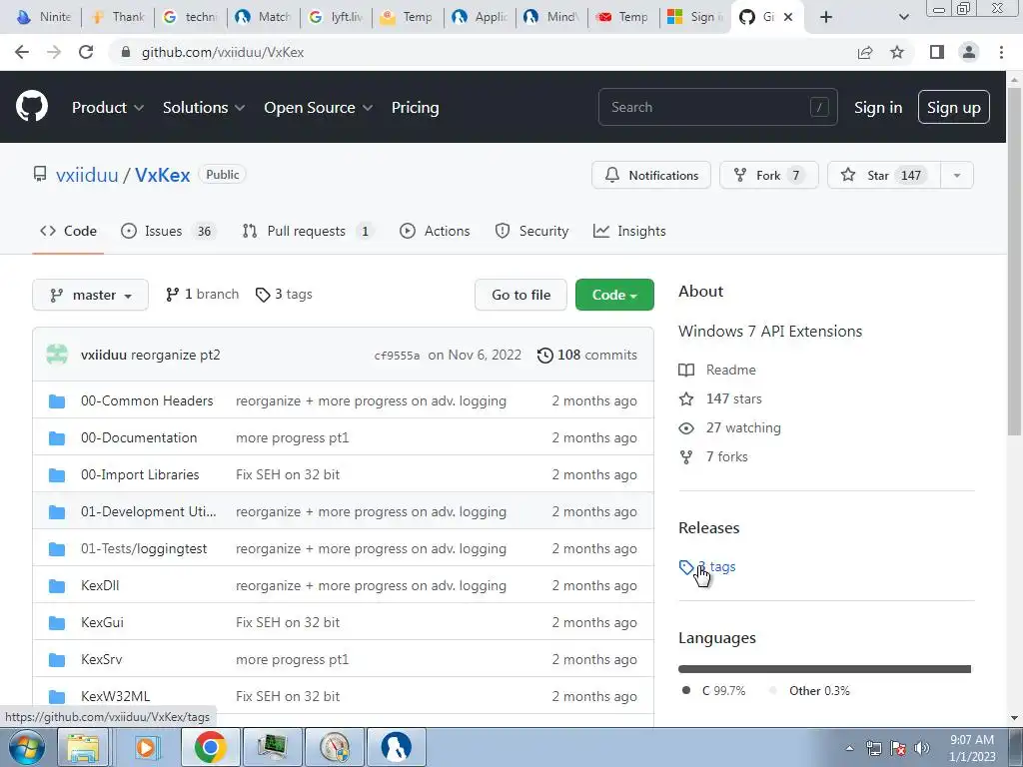Open the Pull requests tab
The height and width of the screenshot is (767, 1023).
click(307, 231)
